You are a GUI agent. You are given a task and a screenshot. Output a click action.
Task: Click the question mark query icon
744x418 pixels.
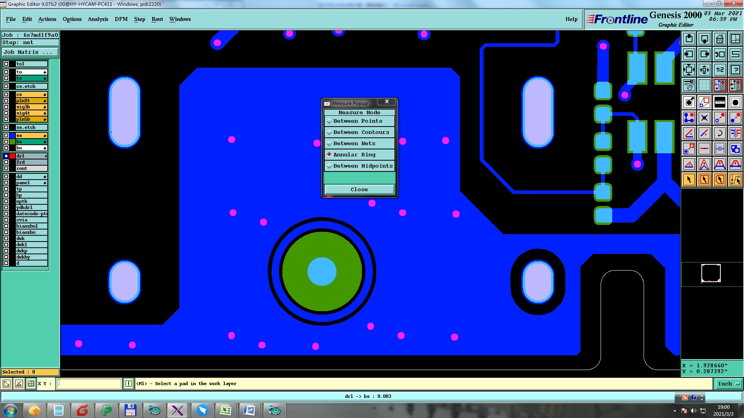(x=735, y=70)
